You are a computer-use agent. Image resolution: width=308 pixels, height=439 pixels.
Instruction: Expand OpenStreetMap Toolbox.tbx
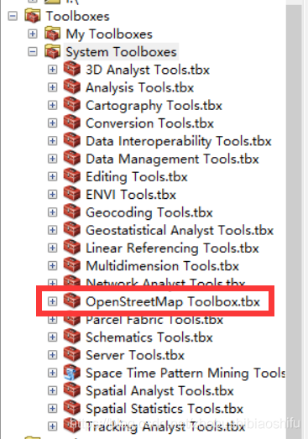point(52,301)
